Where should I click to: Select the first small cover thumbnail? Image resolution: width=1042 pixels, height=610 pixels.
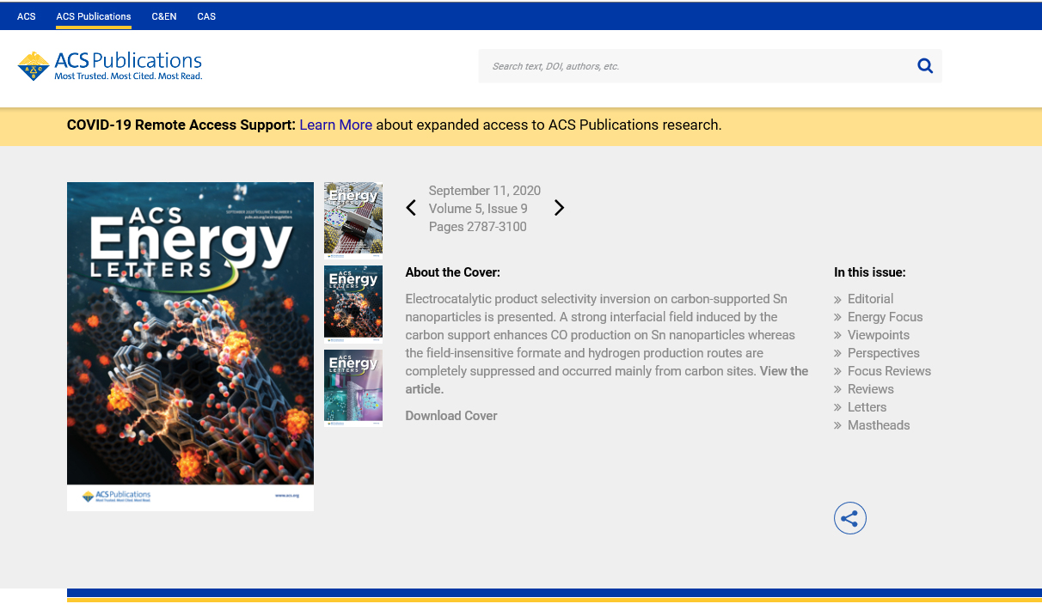pyautogui.click(x=353, y=220)
